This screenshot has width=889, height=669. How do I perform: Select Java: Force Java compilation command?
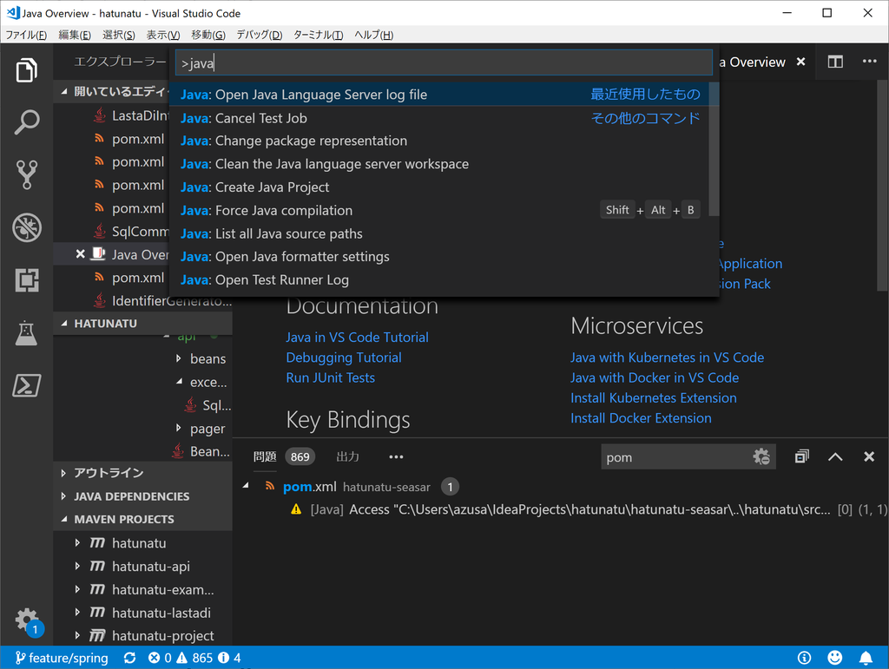click(439, 210)
